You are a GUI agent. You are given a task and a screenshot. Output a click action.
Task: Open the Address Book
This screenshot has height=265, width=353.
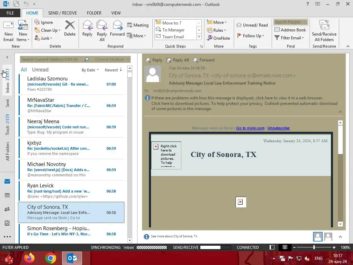point(290,30)
